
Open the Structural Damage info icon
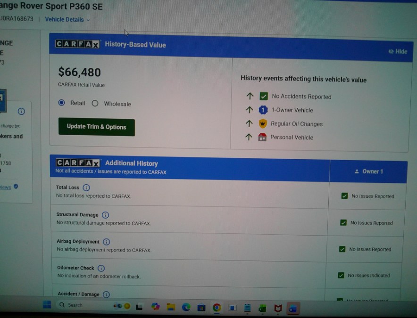[105, 215]
